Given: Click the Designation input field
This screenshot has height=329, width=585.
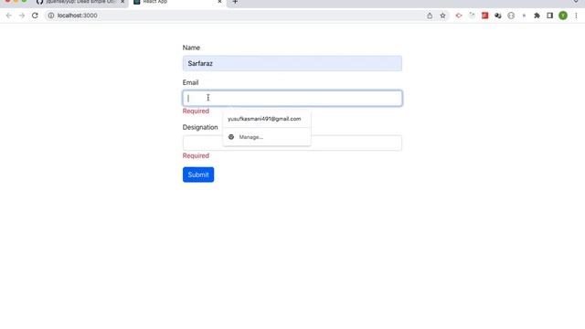Looking at the screenshot, I should (x=292, y=143).
